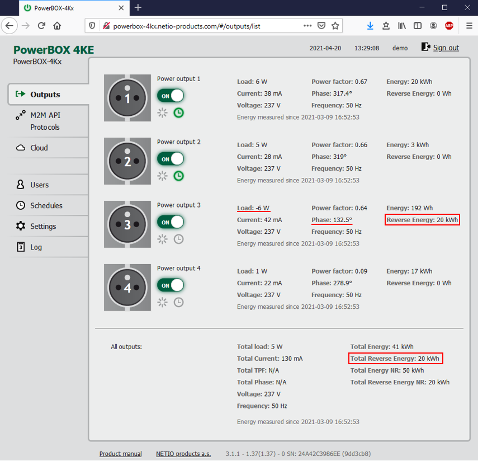478x461 pixels.
Task: Click the PowerBOX 4KE title
Action: (x=54, y=50)
